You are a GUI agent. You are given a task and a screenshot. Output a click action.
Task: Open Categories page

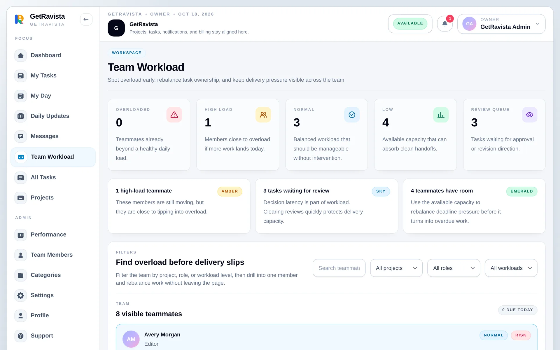(53, 275)
